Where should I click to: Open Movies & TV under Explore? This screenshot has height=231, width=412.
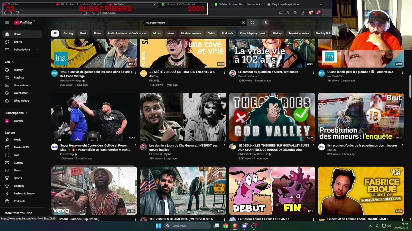point(22,147)
